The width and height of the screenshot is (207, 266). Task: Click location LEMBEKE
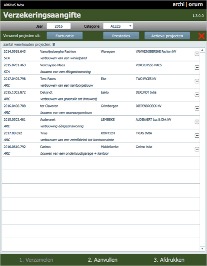pos(108,120)
